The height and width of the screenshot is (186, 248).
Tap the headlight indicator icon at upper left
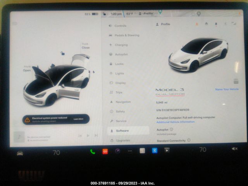(15, 24)
